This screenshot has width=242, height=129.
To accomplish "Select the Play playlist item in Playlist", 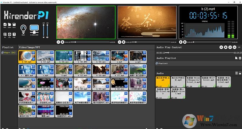I will (8, 53).
